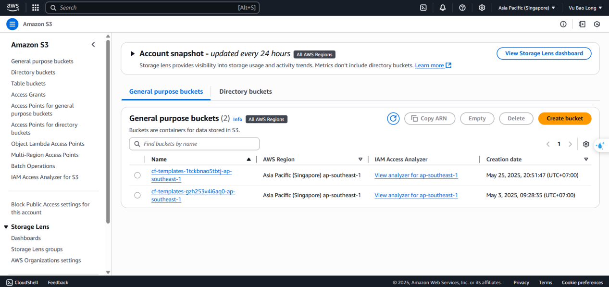Open the Asia Pacific (Singapore) region dropdown
609x287 pixels.
coord(526,8)
